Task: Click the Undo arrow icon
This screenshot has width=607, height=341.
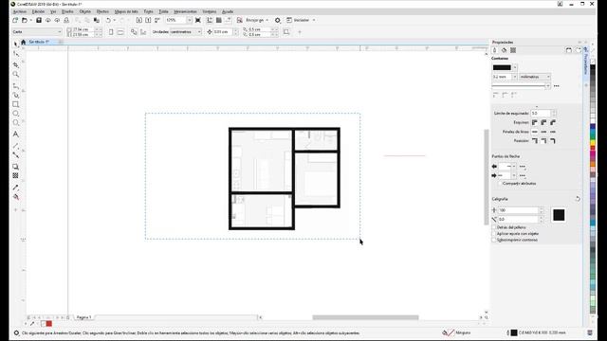Action: click(x=108, y=20)
